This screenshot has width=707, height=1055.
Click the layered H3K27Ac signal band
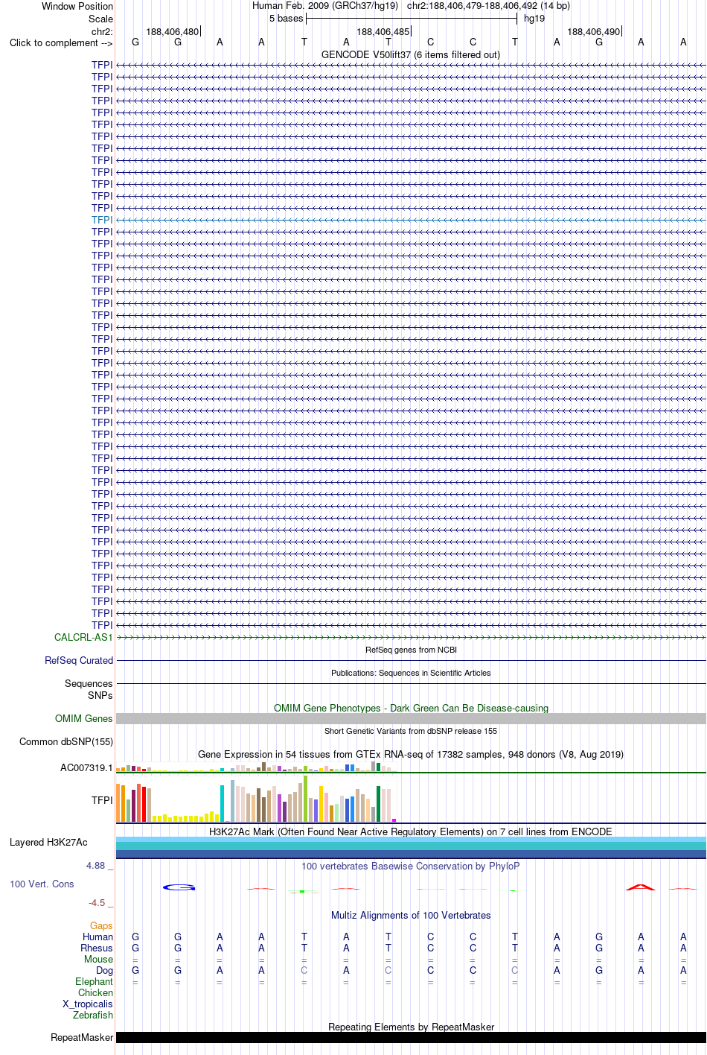[x=411, y=847]
